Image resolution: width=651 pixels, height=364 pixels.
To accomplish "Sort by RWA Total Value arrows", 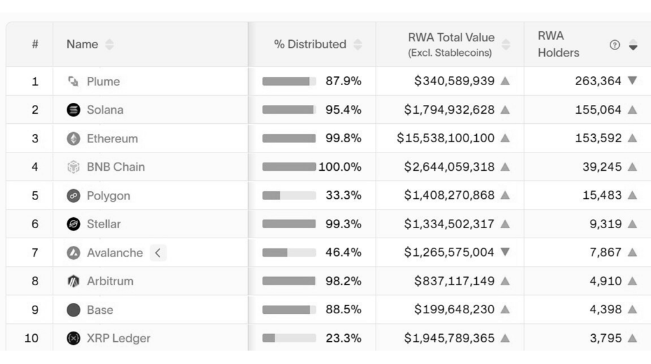I will [x=506, y=44].
